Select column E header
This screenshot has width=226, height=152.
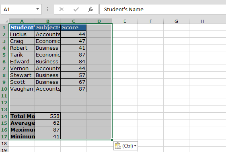click(125, 21)
